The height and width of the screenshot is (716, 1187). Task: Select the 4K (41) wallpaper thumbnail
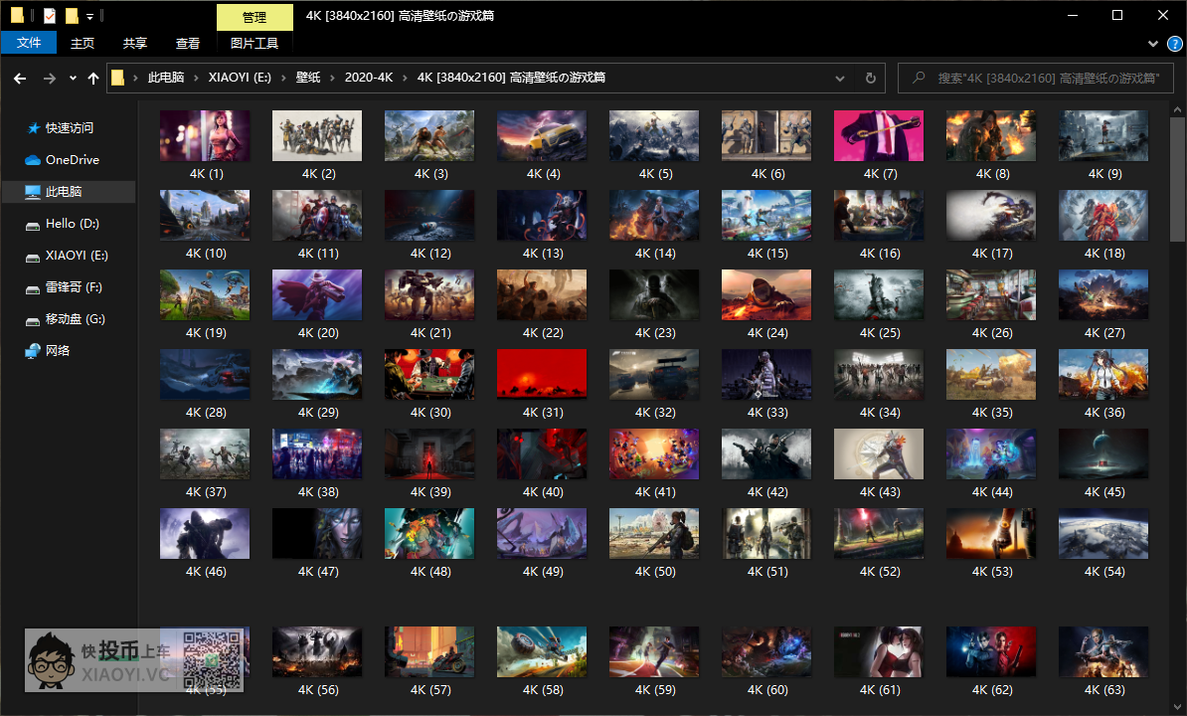(654, 454)
